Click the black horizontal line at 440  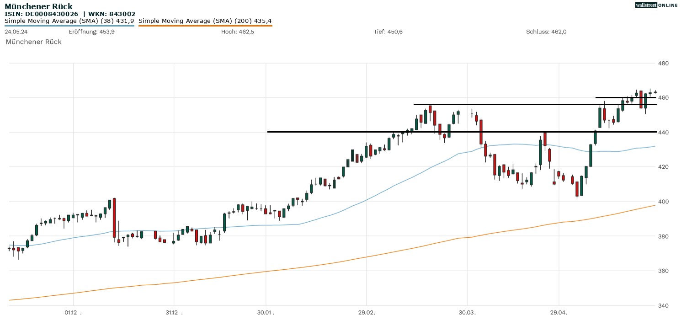366,132
